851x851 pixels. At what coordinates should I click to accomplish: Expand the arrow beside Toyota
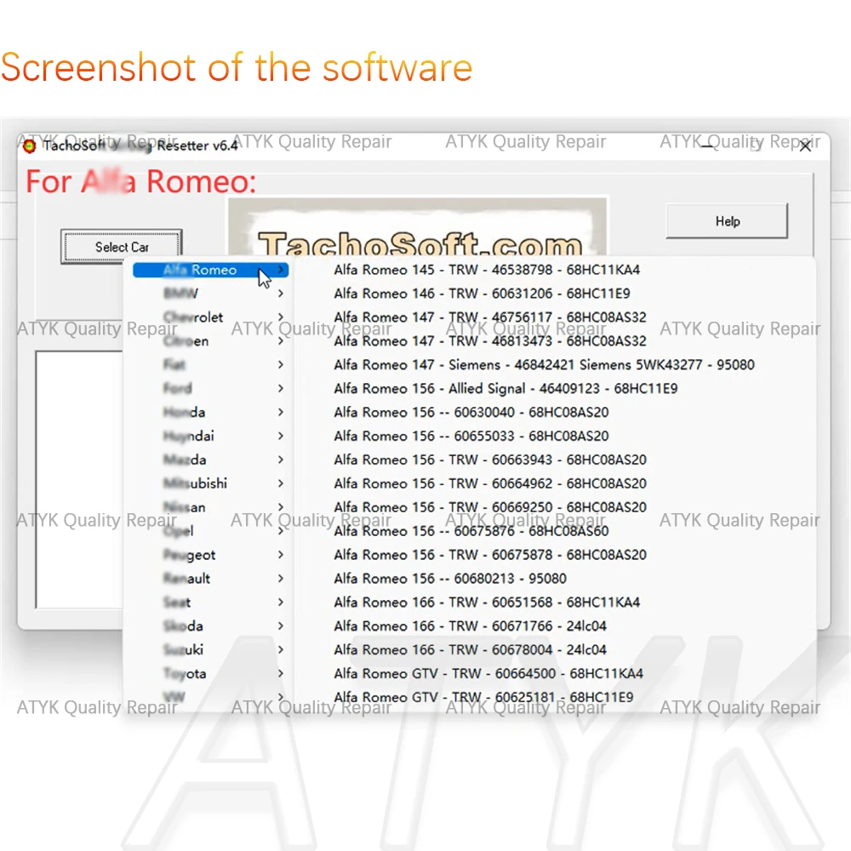pyautogui.click(x=281, y=673)
